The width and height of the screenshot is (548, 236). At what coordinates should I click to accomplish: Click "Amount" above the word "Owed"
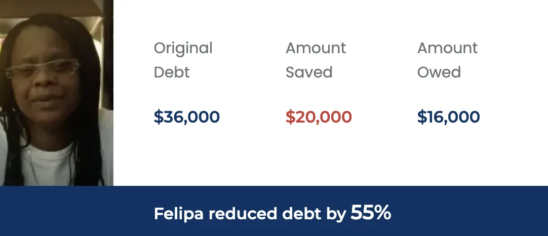tap(447, 48)
